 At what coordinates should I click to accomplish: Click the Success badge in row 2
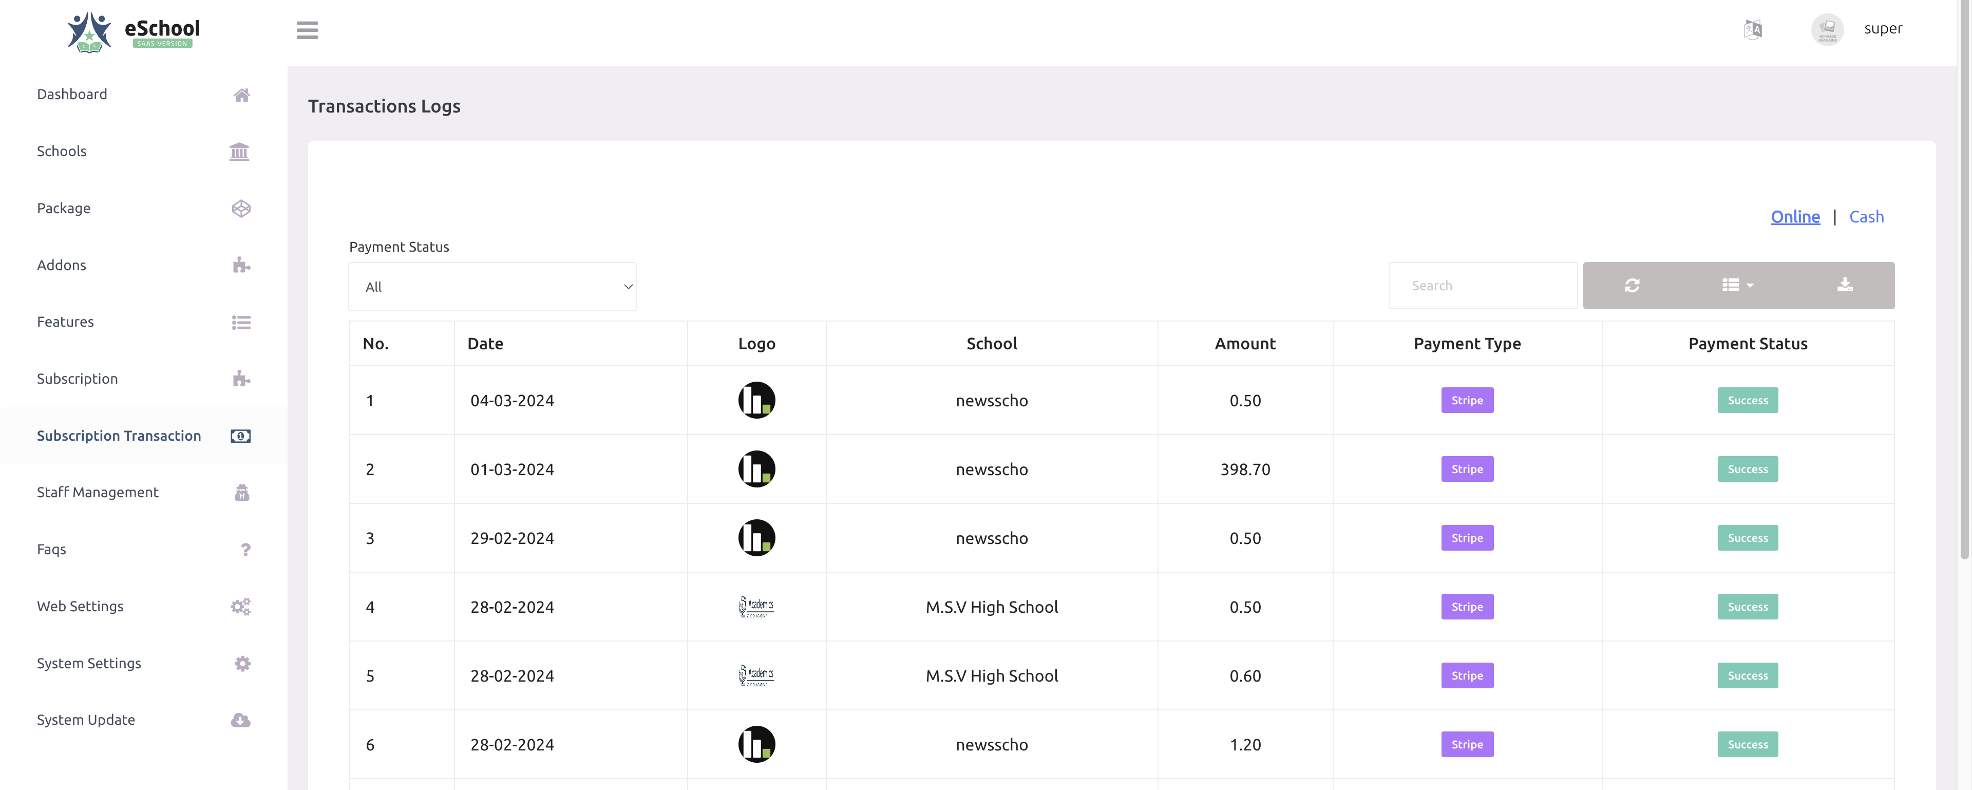pyautogui.click(x=1747, y=469)
